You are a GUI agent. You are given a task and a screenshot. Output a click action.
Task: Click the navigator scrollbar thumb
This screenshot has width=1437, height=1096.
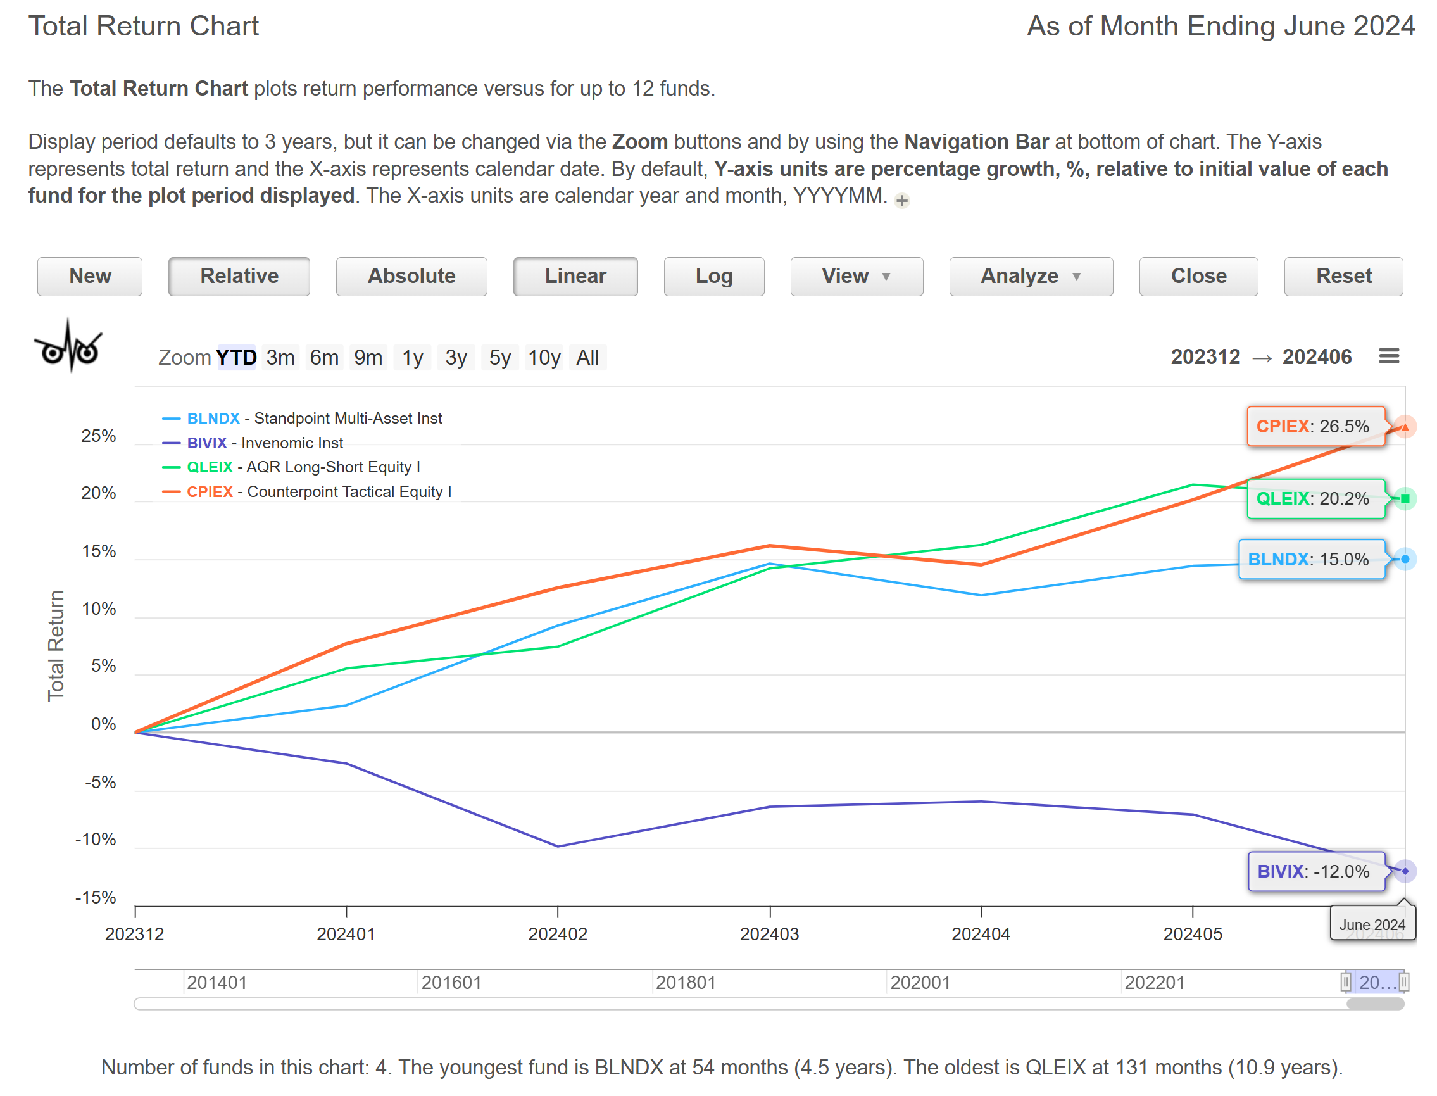[x=1375, y=1005]
